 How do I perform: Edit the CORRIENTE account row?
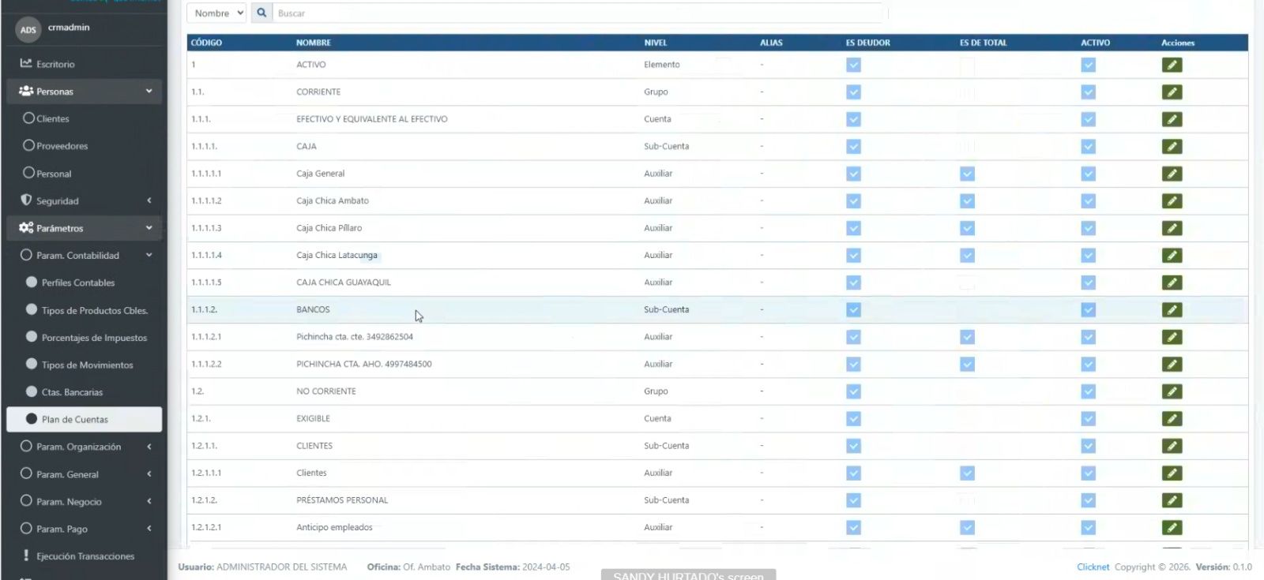pyautogui.click(x=1172, y=92)
